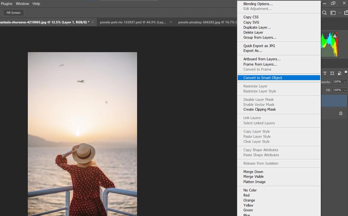Click the lock badge on the layer row

340,113
